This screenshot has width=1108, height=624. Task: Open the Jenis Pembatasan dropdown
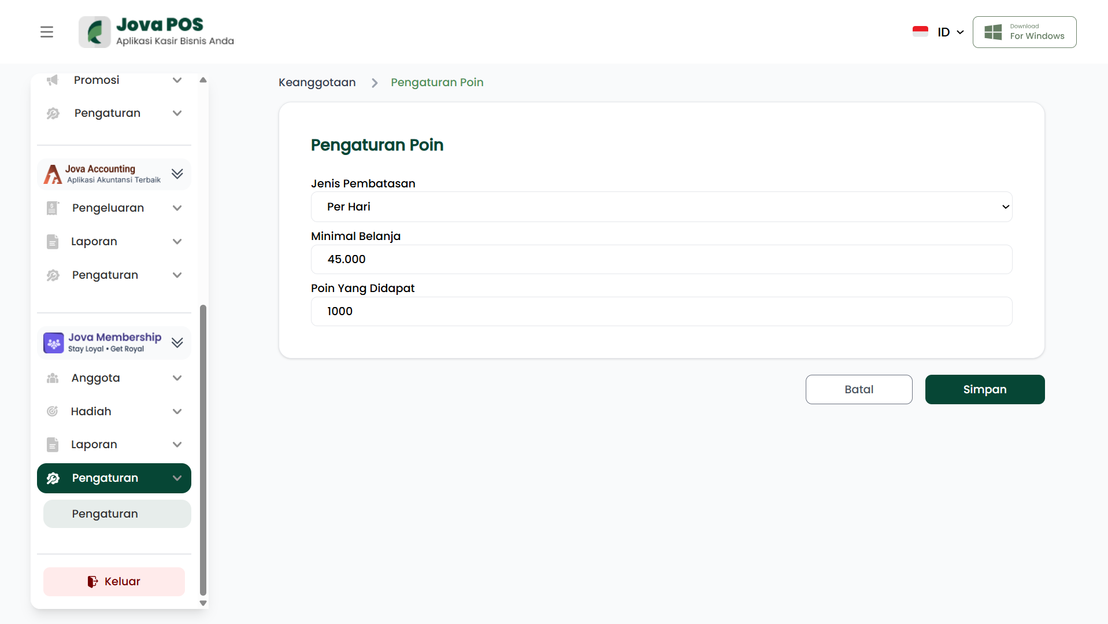pyautogui.click(x=661, y=207)
